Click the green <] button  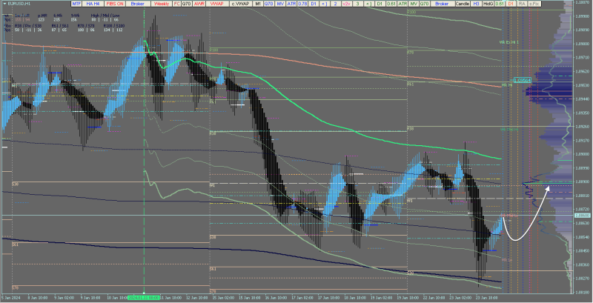coord(368,4)
